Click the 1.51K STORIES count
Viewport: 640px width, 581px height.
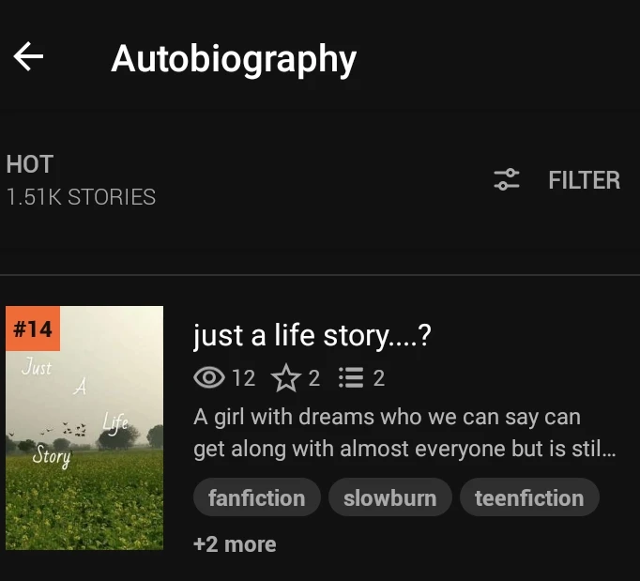81,197
